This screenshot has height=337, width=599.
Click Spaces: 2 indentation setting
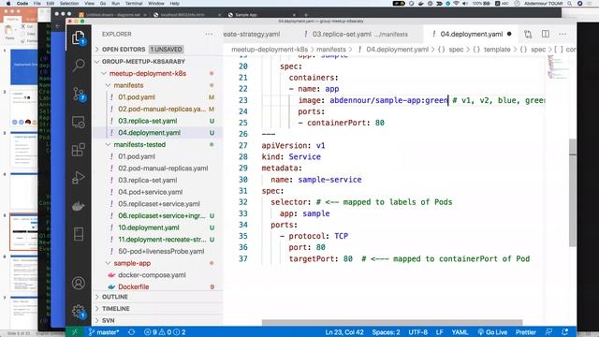click(x=386, y=332)
